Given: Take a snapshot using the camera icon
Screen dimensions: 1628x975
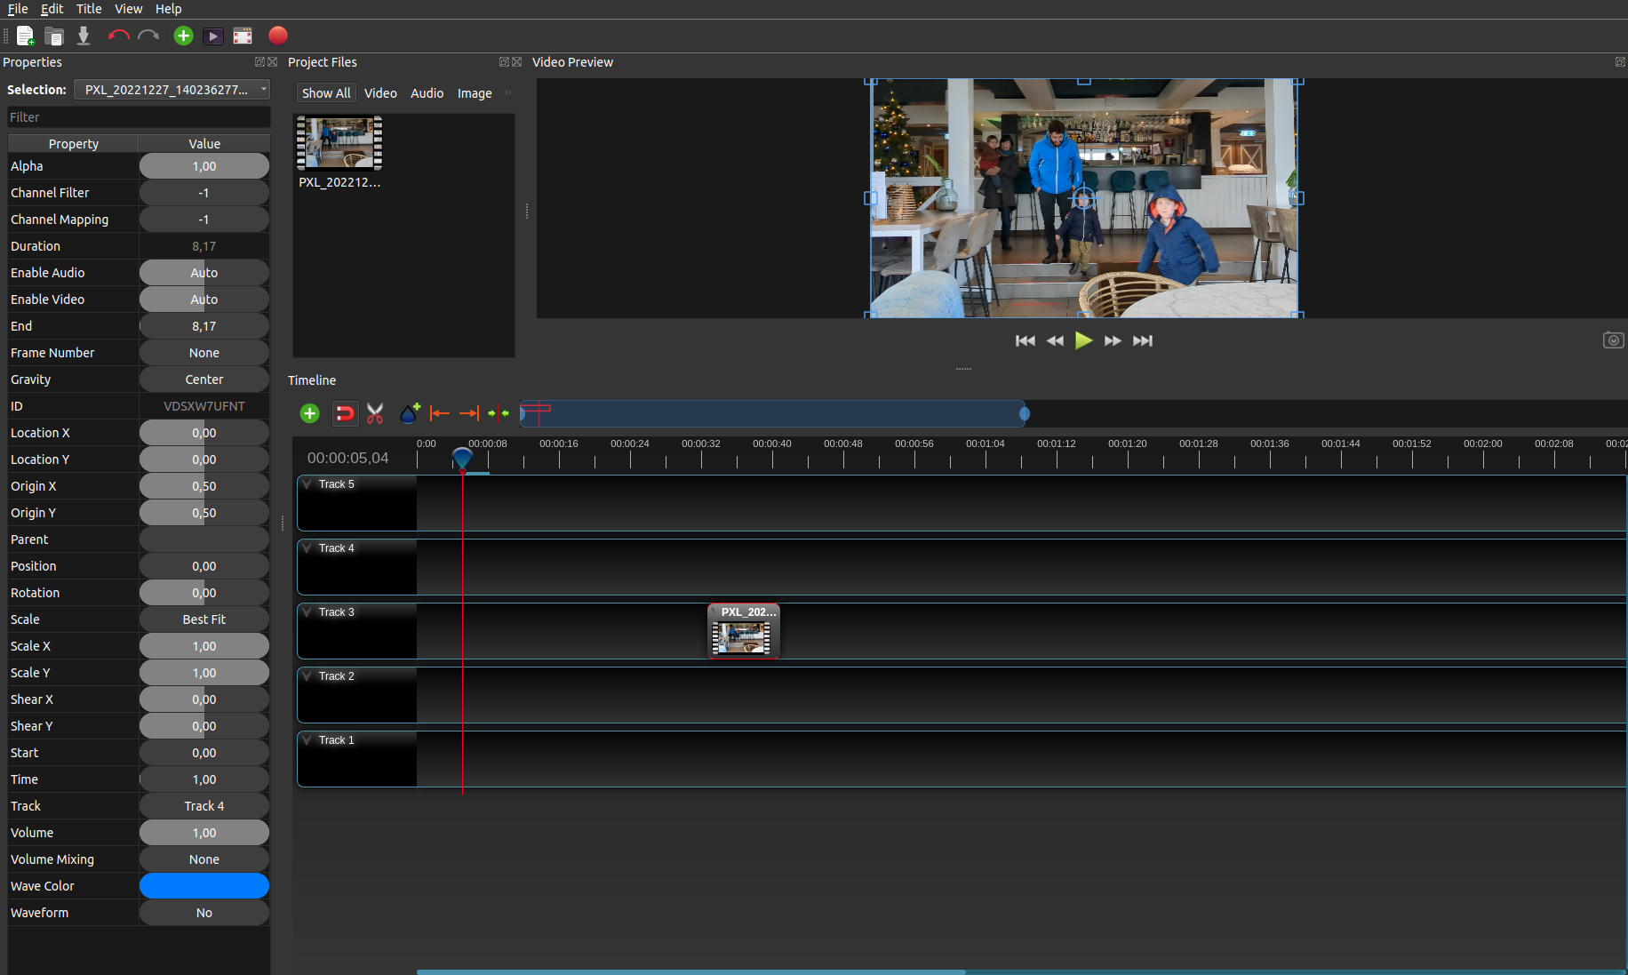Looking at the screenshot, I should pyautogui.click(x=1614, y=340).
